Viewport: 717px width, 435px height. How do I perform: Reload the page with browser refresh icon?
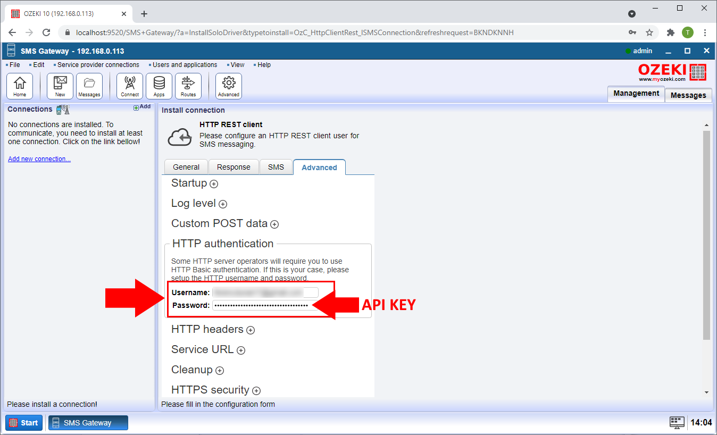click(46, 32)
